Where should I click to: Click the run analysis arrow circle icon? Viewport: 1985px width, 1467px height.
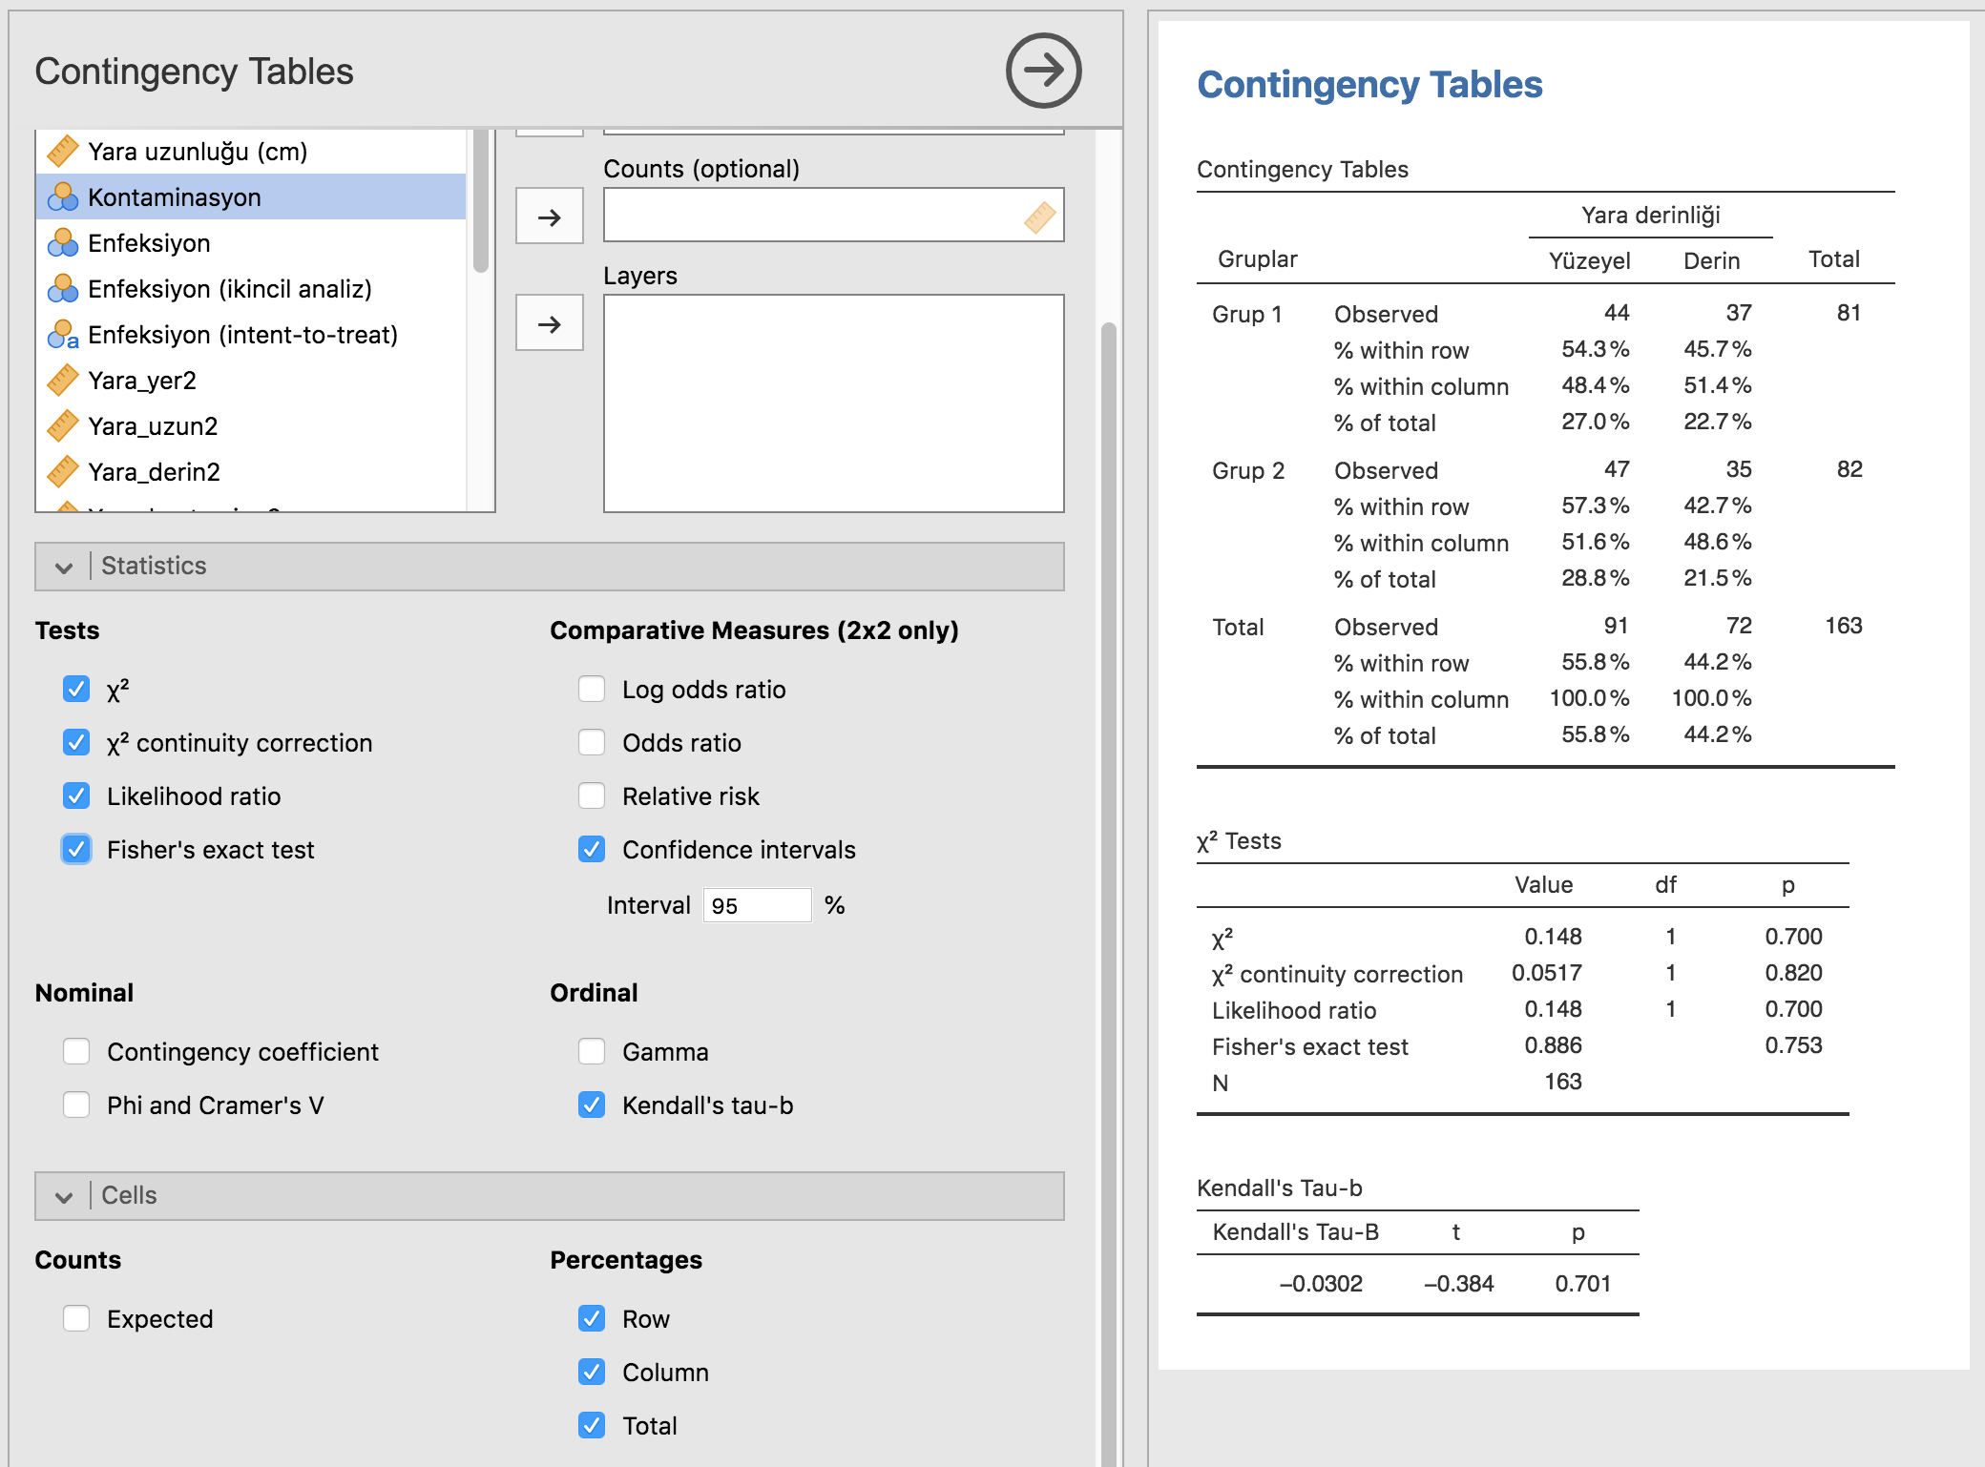click(x=1043, y=71)
